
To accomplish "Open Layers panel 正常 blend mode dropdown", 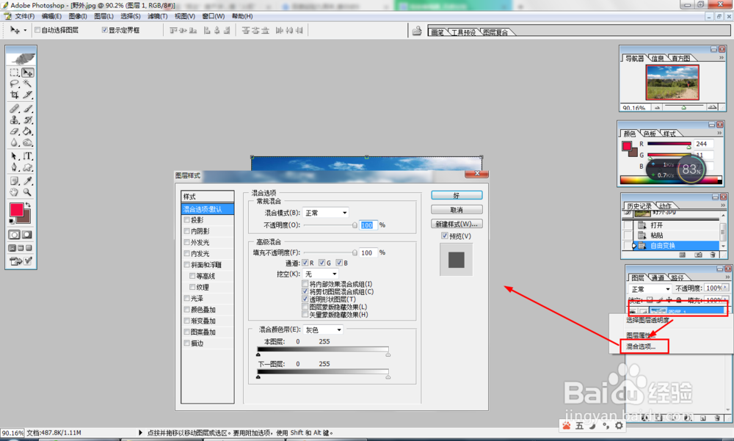I will 650,289.
